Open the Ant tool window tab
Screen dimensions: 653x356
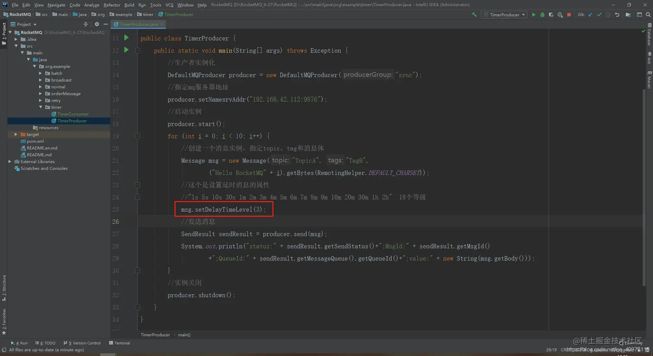(649, 58)
